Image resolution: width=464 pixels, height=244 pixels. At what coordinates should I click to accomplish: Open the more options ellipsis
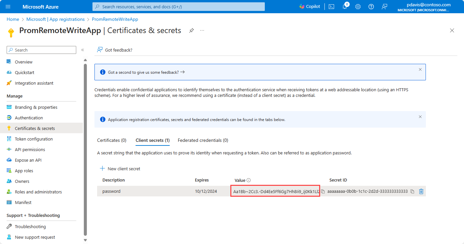click(x=202, y=30)
